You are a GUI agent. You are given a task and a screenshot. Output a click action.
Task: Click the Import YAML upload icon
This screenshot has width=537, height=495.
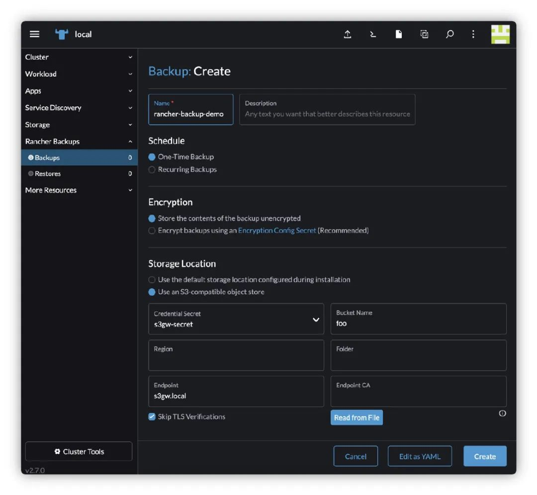coord(347,34)
